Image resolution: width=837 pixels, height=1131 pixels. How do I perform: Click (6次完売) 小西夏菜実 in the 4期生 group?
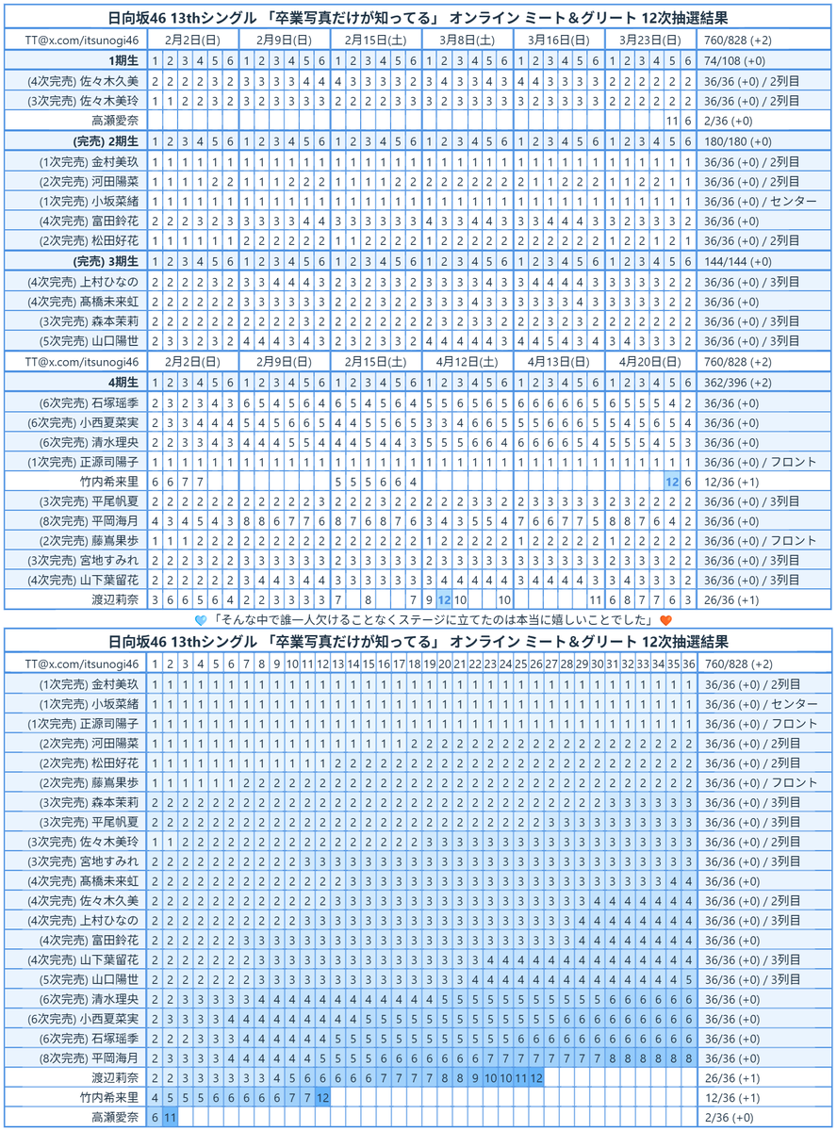coord(83,421)
